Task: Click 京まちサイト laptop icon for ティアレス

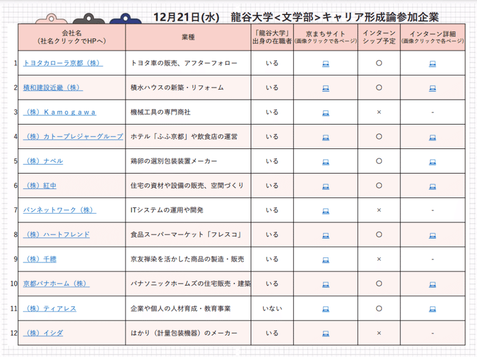Action: [x=325, y=309]
